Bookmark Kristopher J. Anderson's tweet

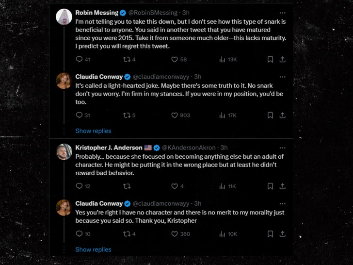pos(270,186)
